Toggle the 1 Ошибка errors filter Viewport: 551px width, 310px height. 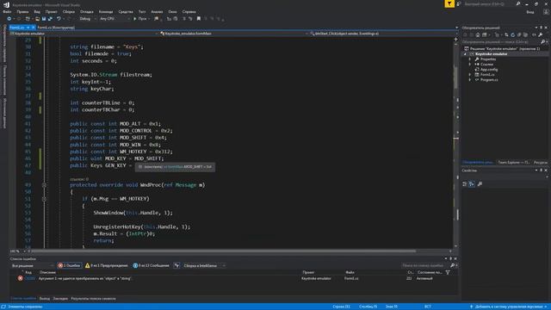pyautogui.click(x=69, y=265)
